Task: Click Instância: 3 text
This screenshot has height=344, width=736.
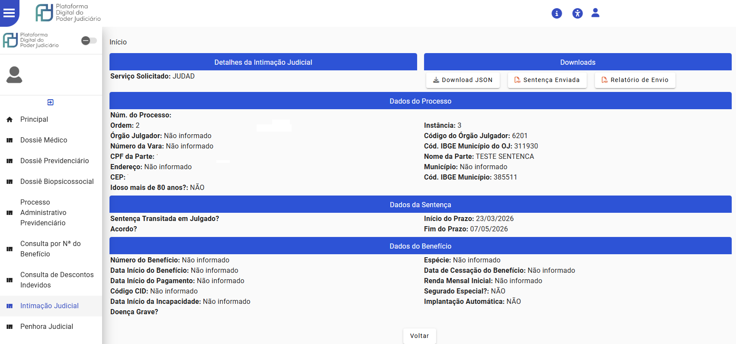Action: pyautogui.click(x=443, y=125)
